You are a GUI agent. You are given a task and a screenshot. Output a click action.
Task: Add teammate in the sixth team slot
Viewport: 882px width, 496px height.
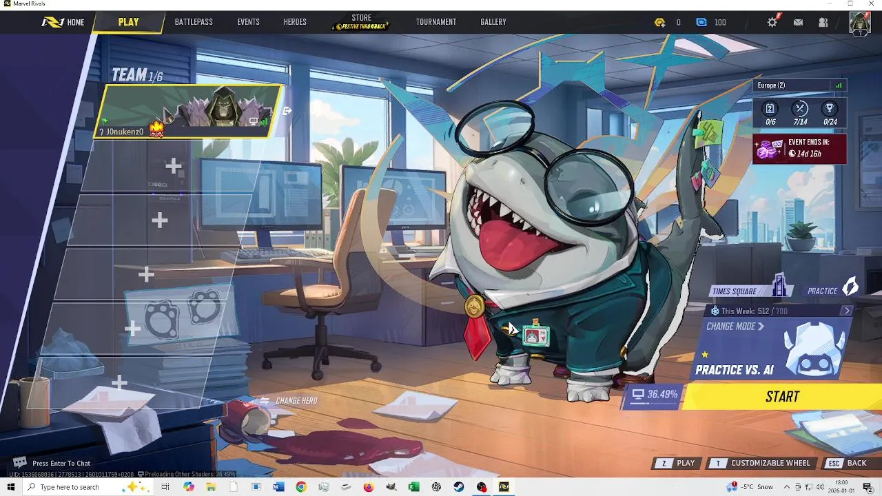[119, 382]
